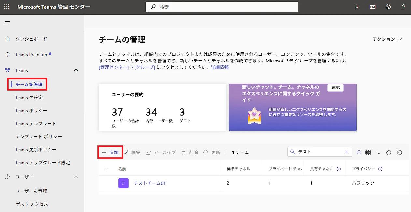Open the filter icon in the table toolbar
The width and height of the screenshot is (411, 212).
[x=378, y=152]
